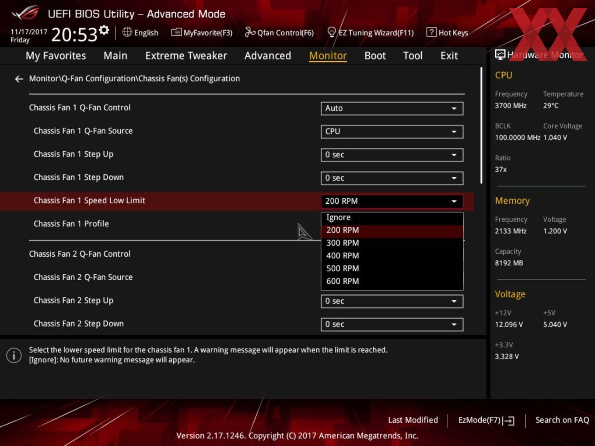Open Chassis Fan 1 Q-Fan Source dropdown
This screenshot has height=446, width=595.
[x=392, y=132]
